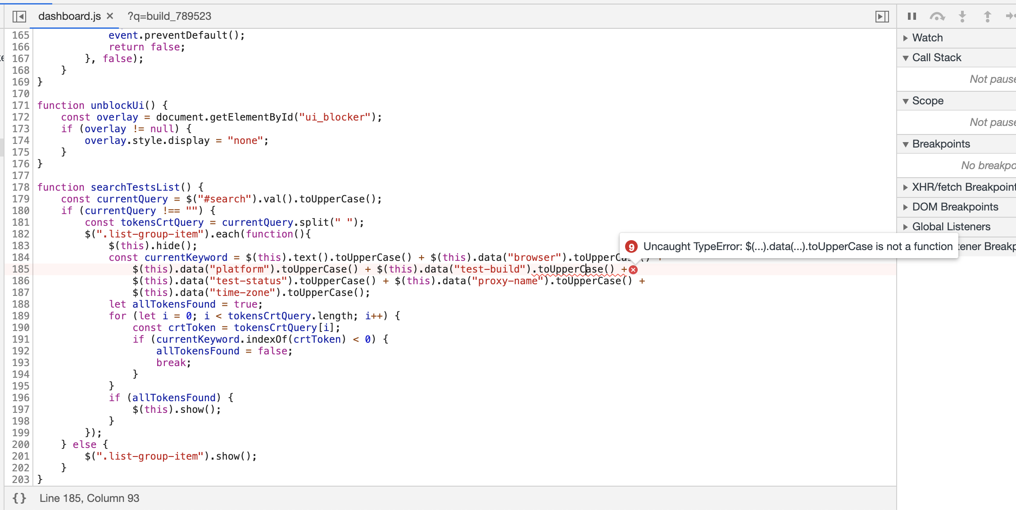Show the navigator sidebar panel

[19, 16]
